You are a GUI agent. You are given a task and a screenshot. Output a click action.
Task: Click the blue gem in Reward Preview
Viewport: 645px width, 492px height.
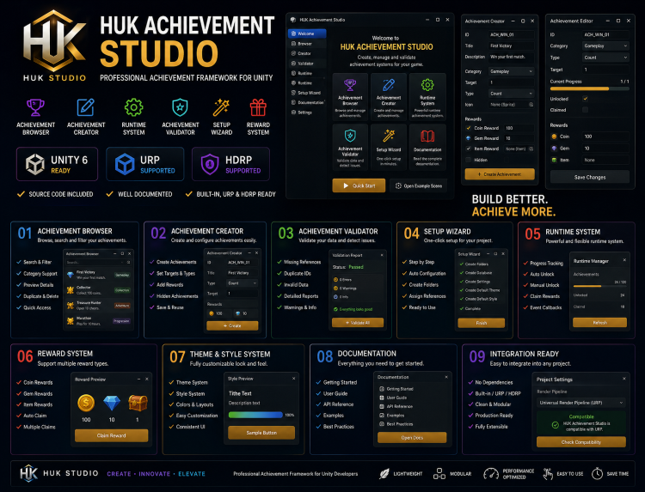(112, 404)
